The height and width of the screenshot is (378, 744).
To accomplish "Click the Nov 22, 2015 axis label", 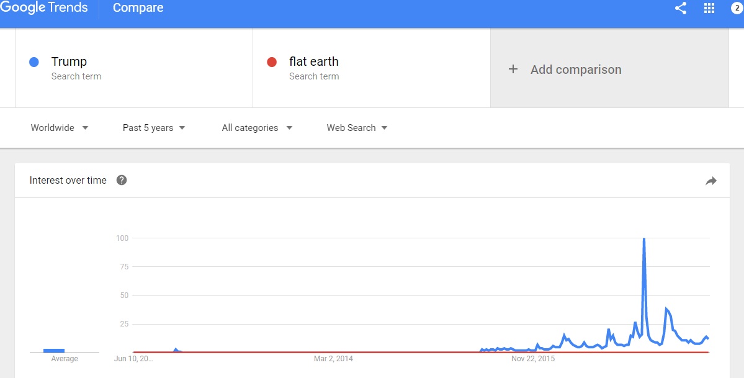I will point(533,359).
